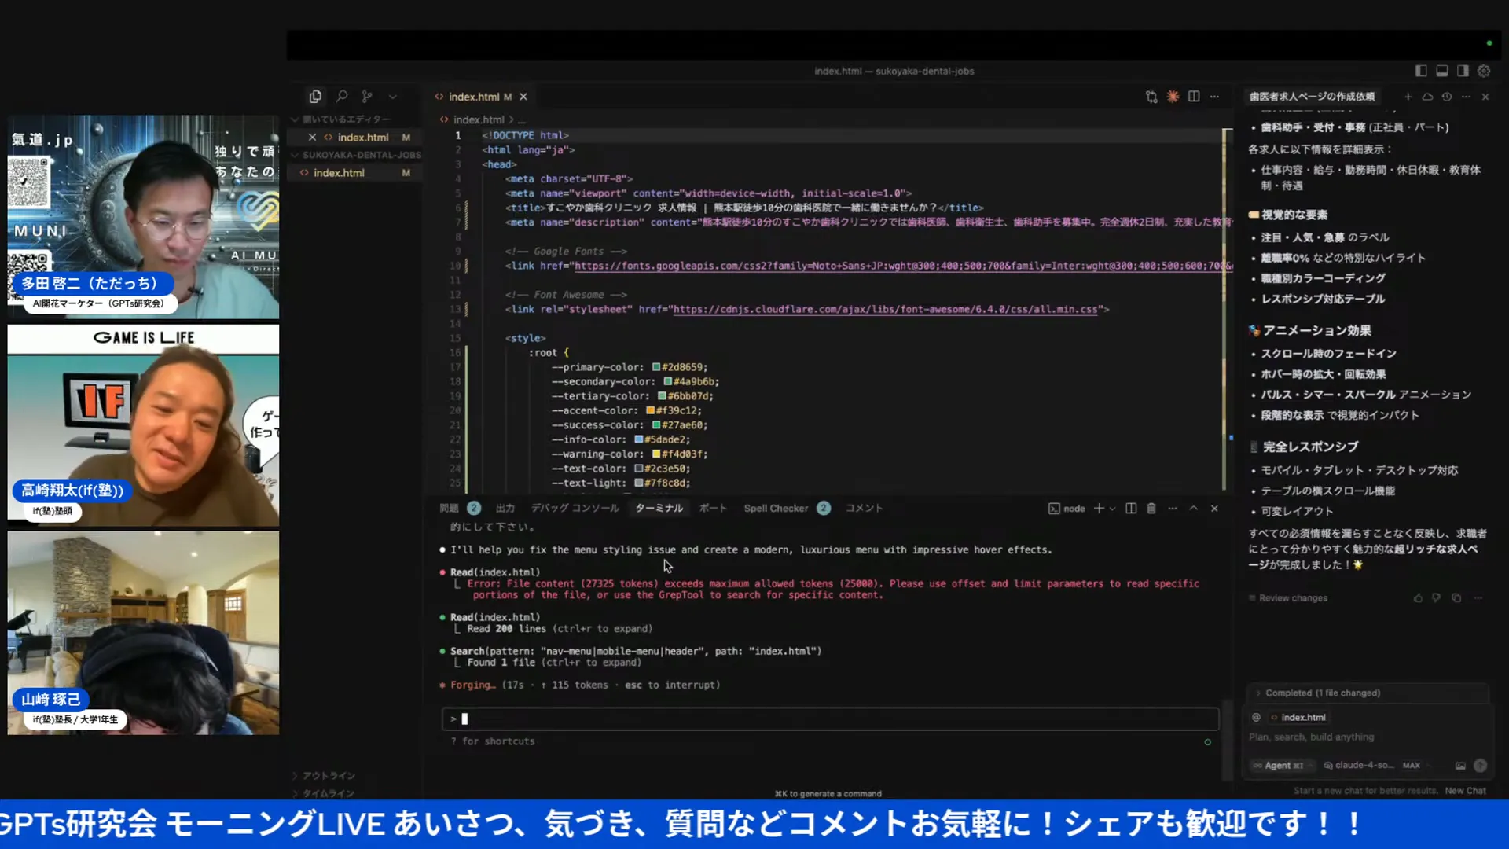
Task: Maximize the panel with up chevron
Action: (1193, 509)
